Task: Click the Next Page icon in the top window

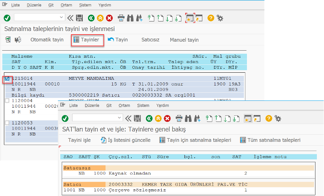Action: (x=169, y=18)
